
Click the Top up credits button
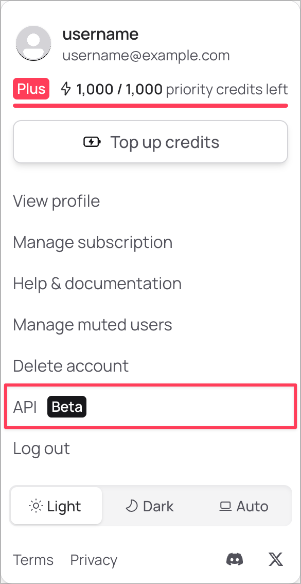tap(150, 141)
